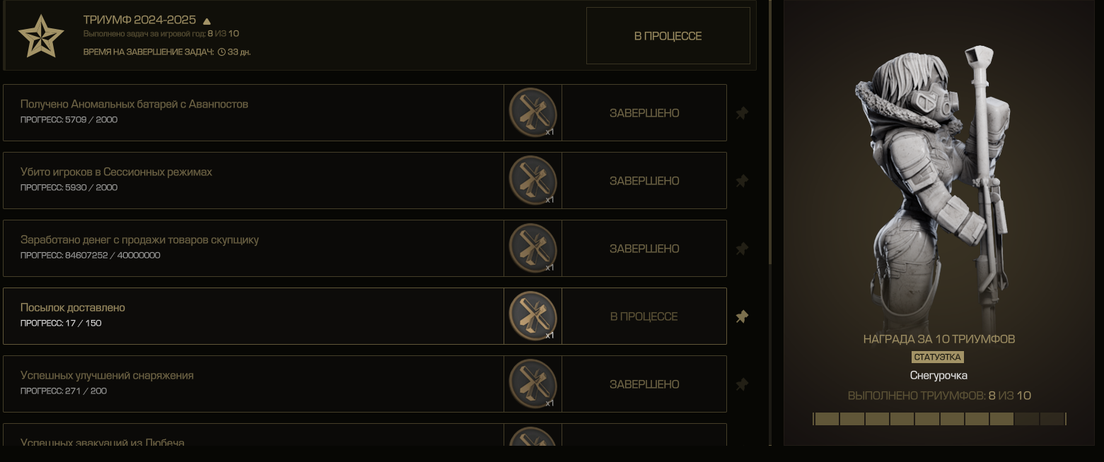Click the triumphs progress bar under Снегурочка
This screenshot has height=462, width=1104.
pyautogui.click(x=939, y=419)
